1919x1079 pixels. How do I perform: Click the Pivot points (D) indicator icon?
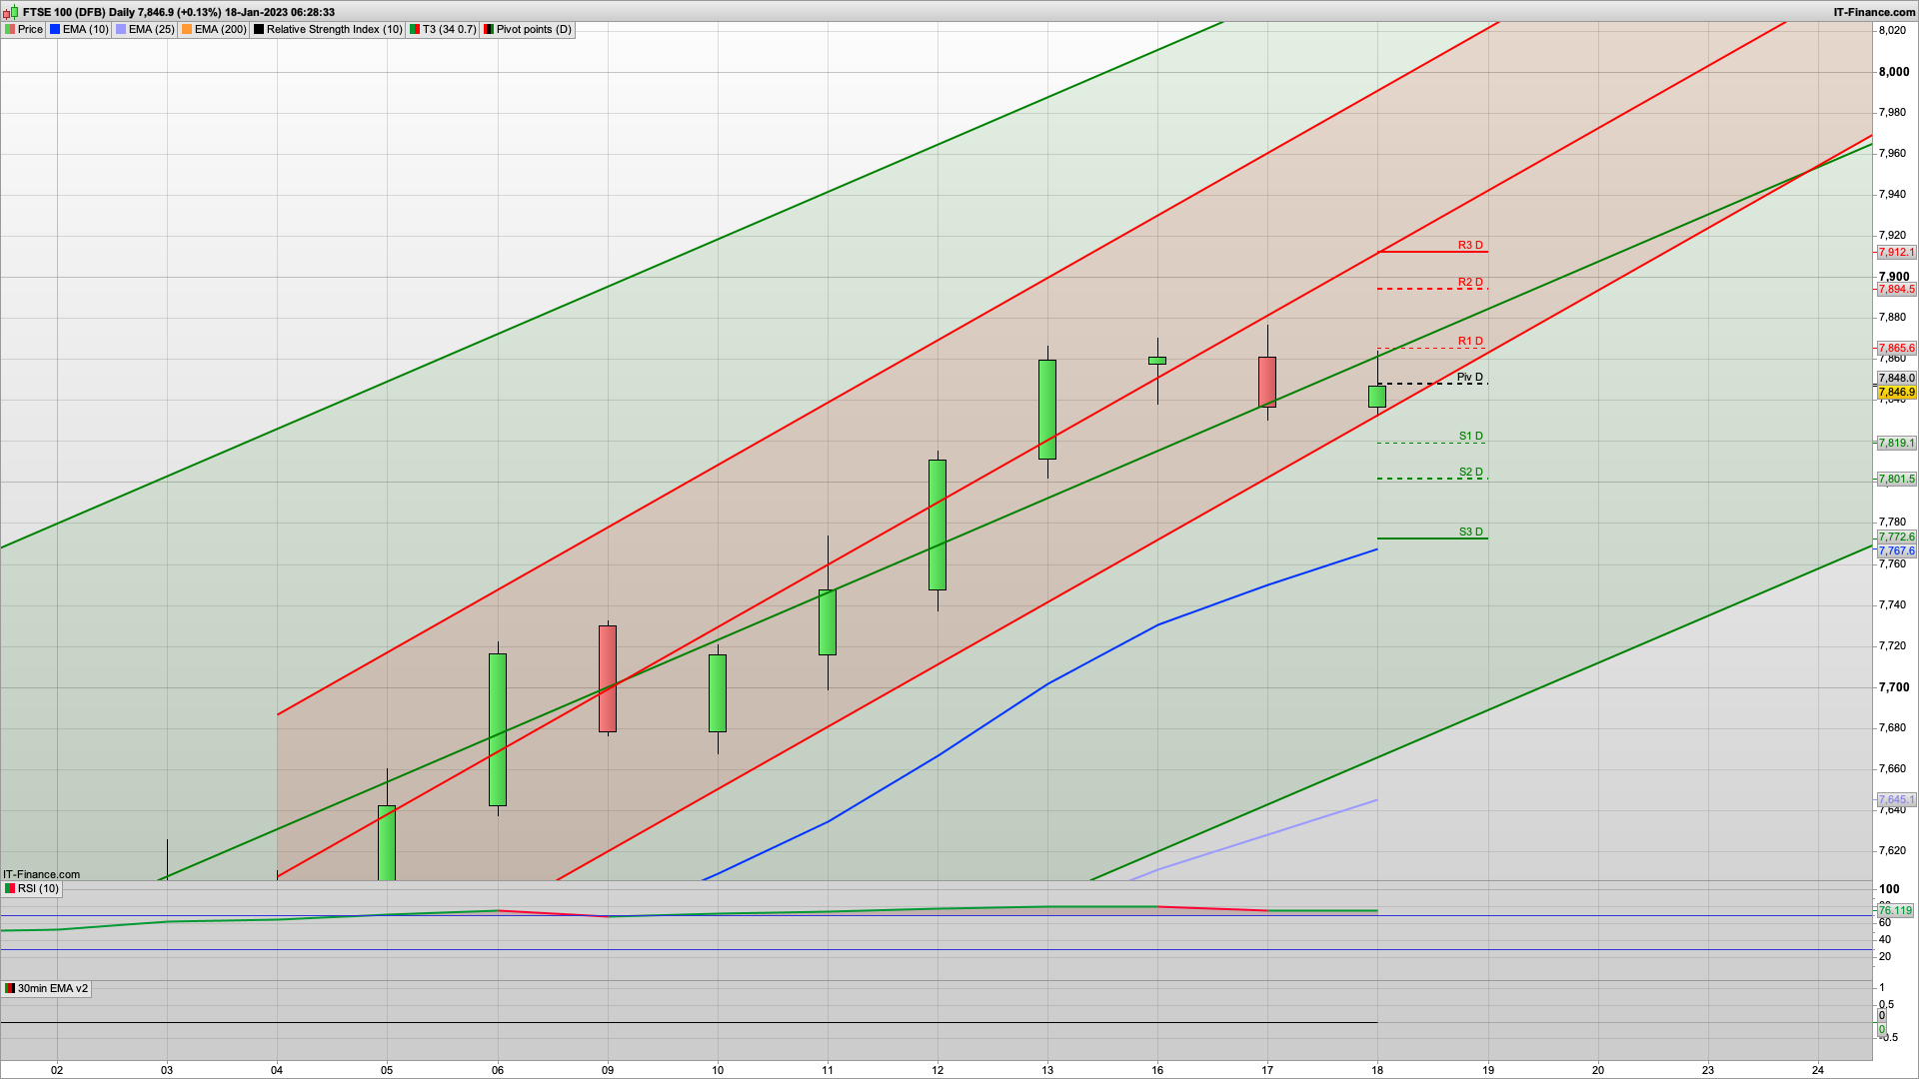point(489,29)
